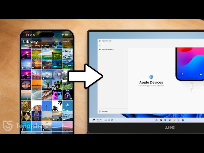Viewport: 204px width, 153px height.
Task: Open the pink sky mountain photo in bottom row
Action: pyautogui.click(x=68, y=126)
